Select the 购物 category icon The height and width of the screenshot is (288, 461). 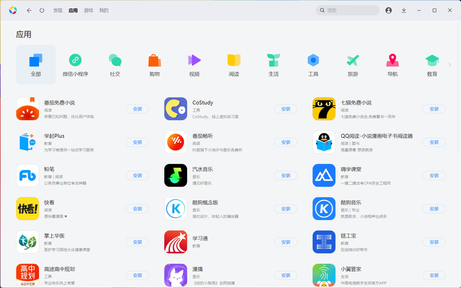[x=154, y=60]
